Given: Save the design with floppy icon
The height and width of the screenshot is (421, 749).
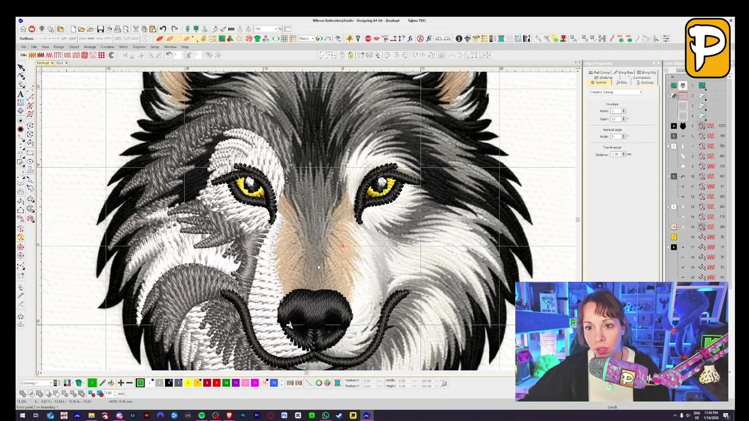Looking at the screenshot, I should (100, 29).
